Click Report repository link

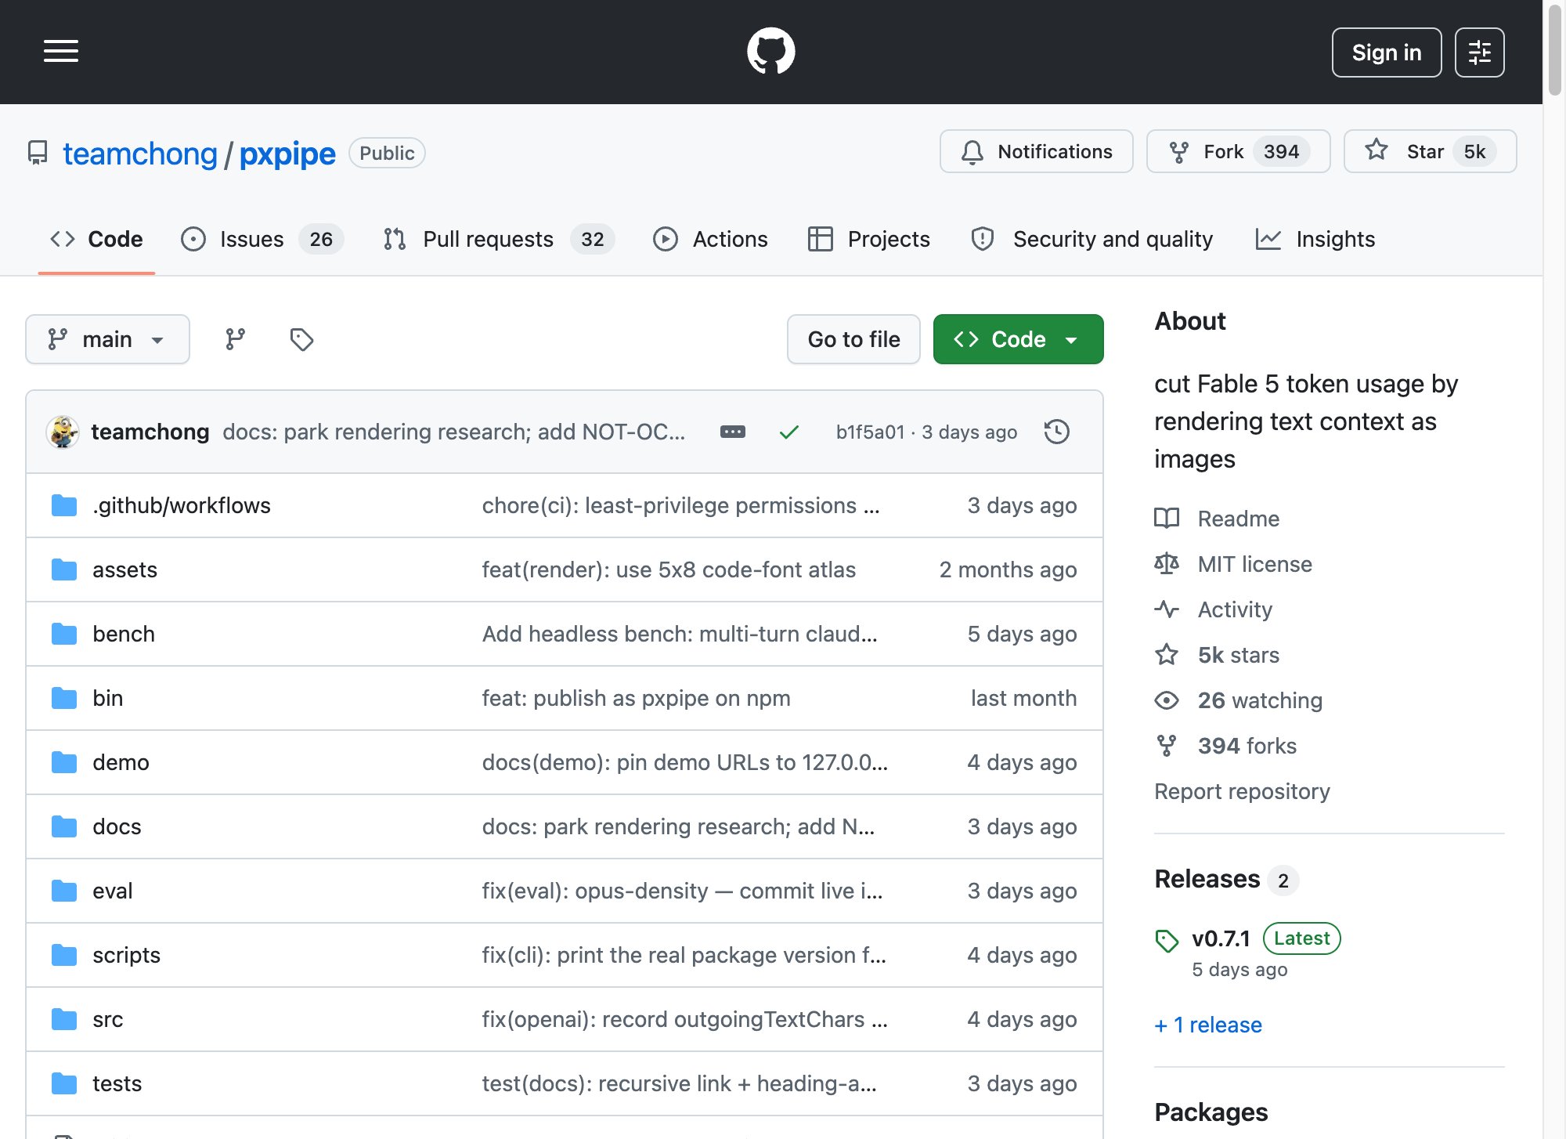[x=1243, y=791]
